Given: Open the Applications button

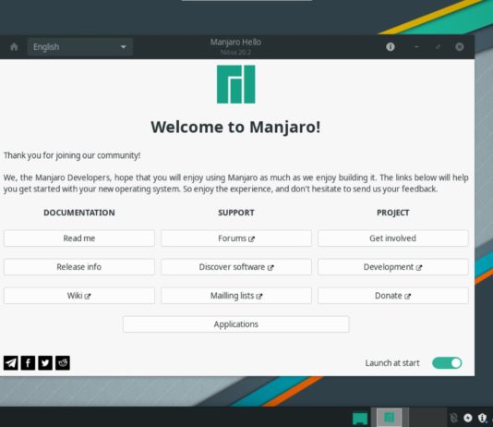Looking at the screenshot, I should tap(235, 324).
